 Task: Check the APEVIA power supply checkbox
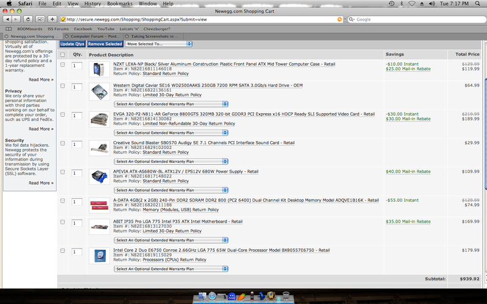63,172
